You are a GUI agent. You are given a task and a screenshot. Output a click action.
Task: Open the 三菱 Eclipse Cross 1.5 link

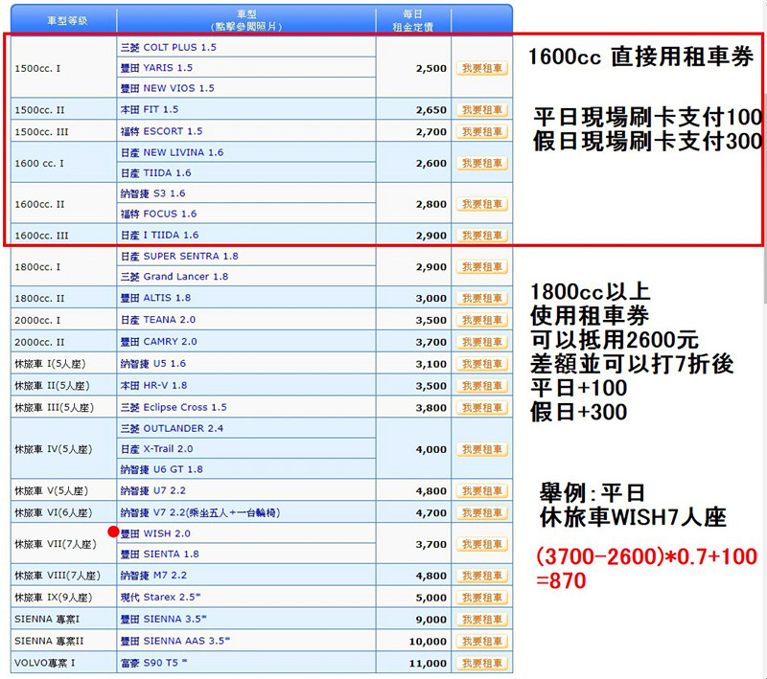[174, 407]
